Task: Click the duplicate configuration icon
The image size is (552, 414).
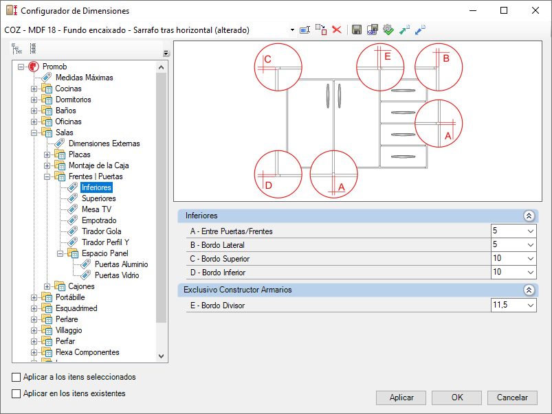Action: click(x=321, y=30)
